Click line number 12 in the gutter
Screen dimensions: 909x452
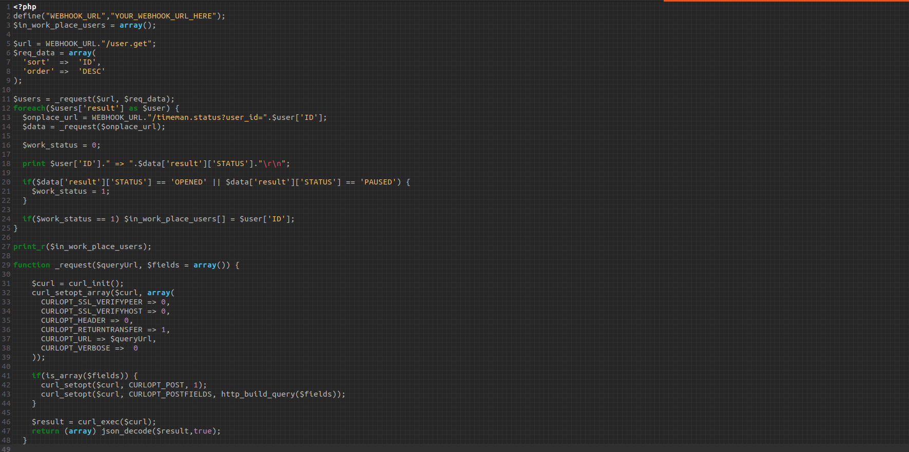coord(6,108)
